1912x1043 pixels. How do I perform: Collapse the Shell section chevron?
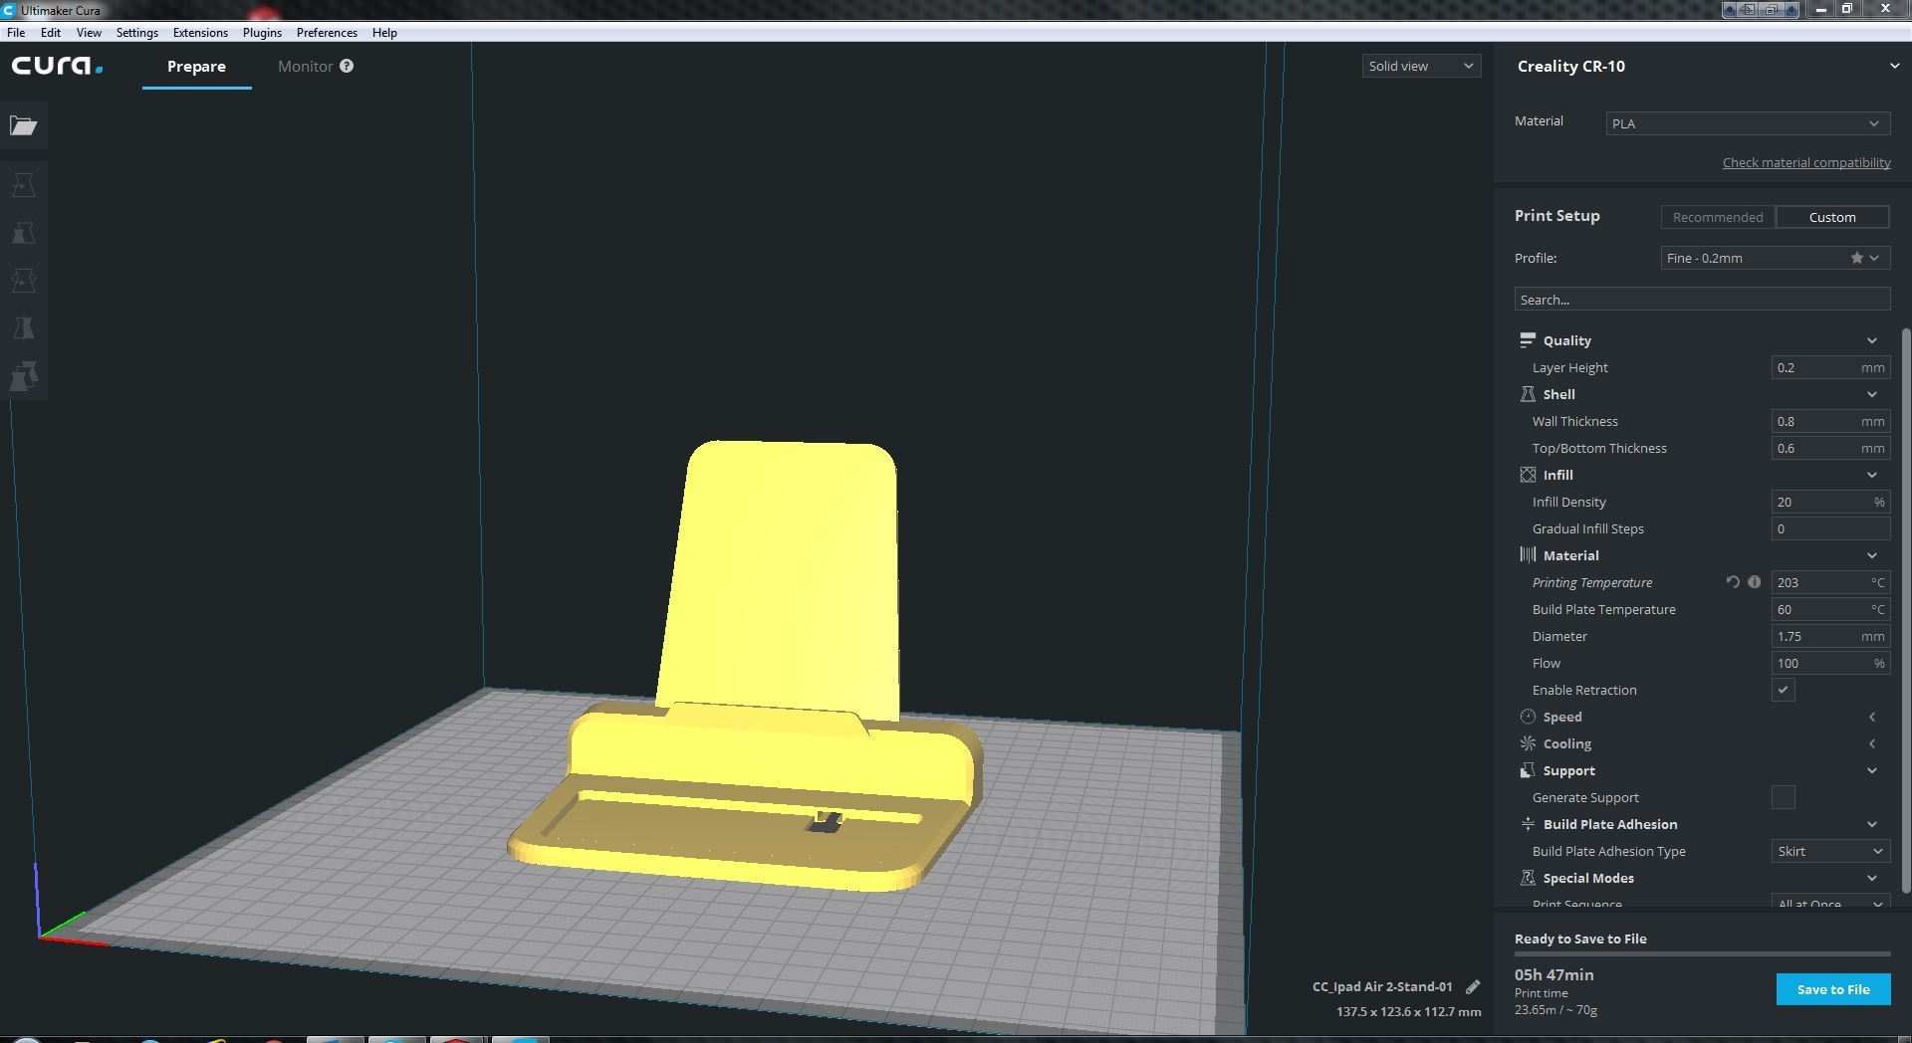1872,394
